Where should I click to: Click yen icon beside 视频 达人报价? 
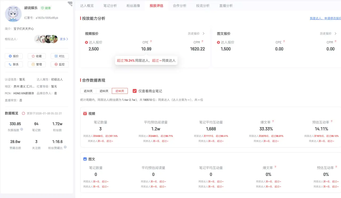pyautogui.click(x=86, y=42)
